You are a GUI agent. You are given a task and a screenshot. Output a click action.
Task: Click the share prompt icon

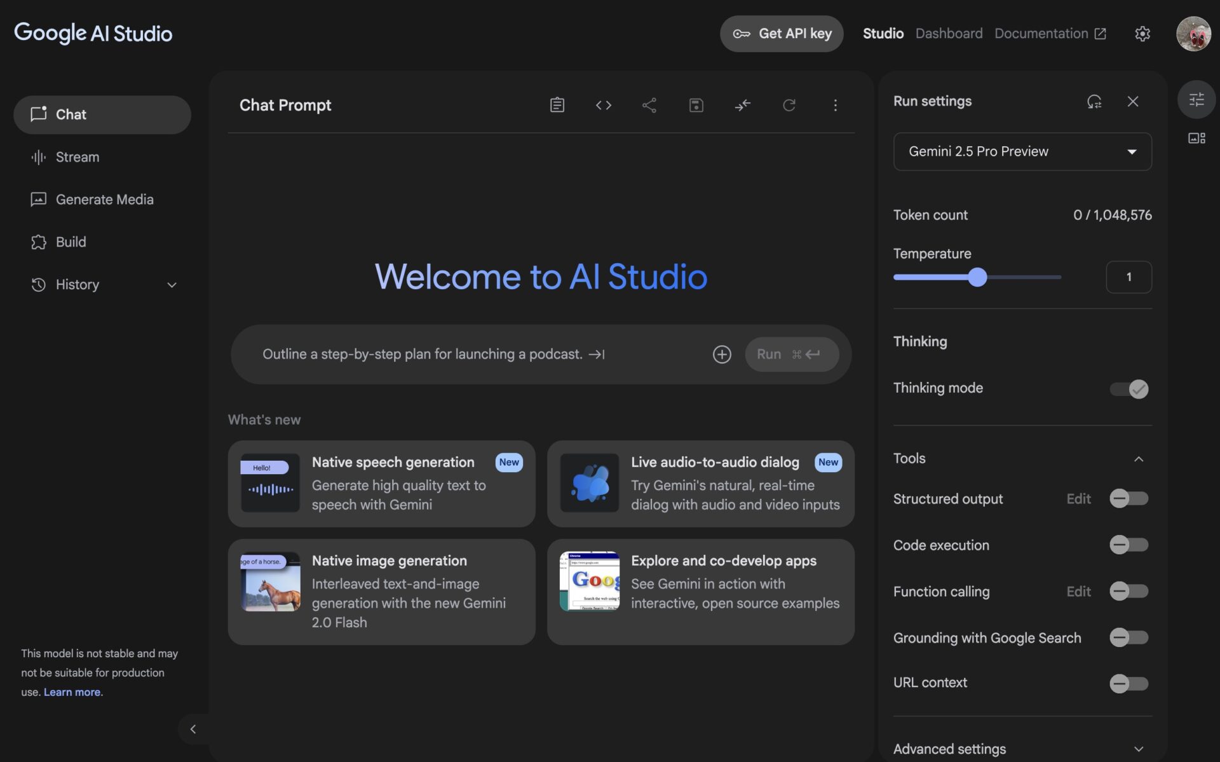[x=649, y=105]
